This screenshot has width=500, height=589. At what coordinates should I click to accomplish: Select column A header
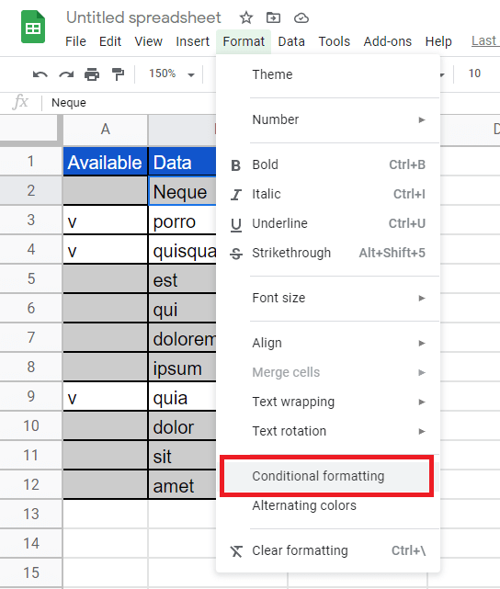click(x=105, y=130)
